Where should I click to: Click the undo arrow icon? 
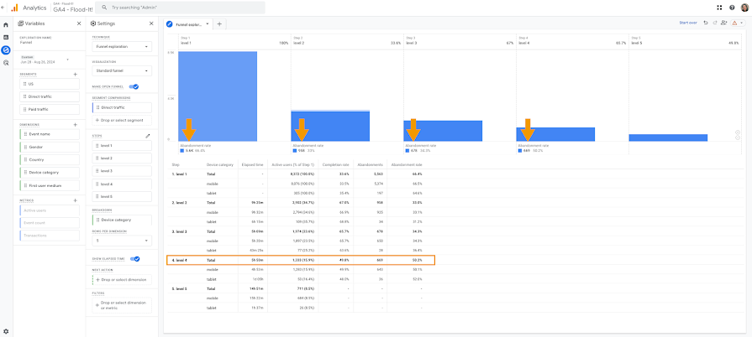coord(706,23)
